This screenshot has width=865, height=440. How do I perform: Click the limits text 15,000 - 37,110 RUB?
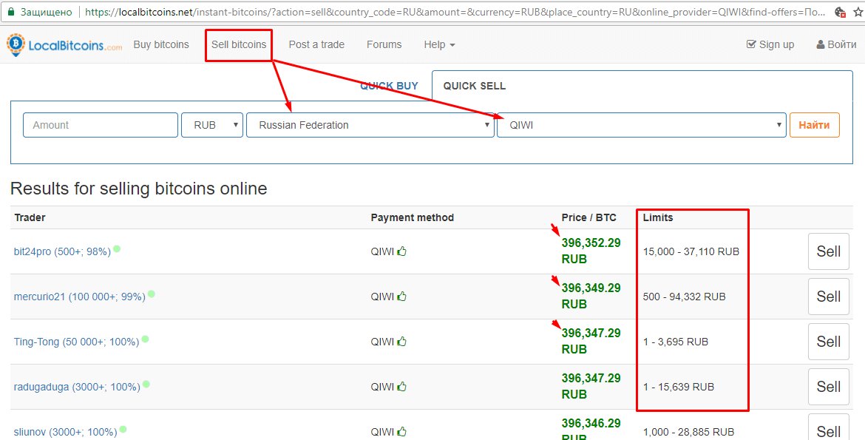point(691,251)
